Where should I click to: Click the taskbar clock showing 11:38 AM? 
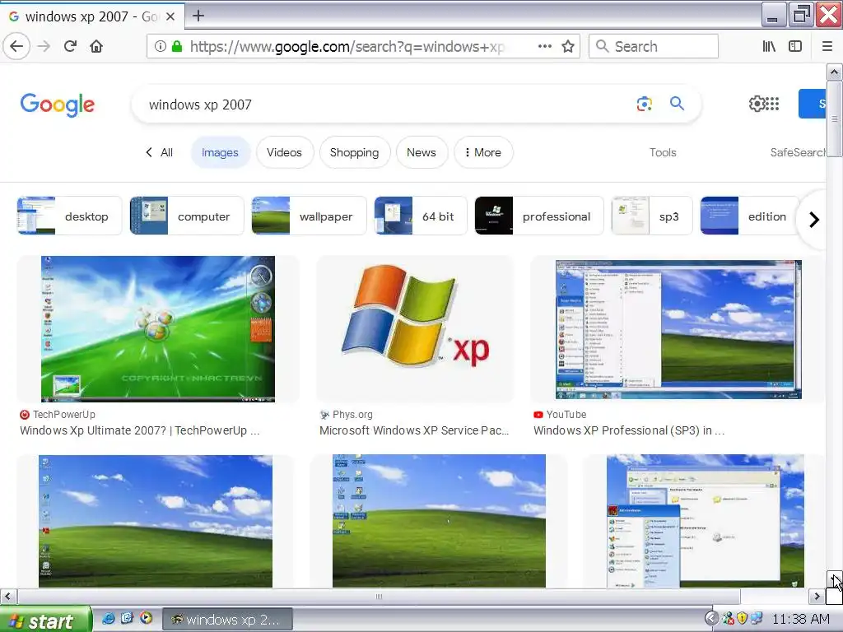800,620
